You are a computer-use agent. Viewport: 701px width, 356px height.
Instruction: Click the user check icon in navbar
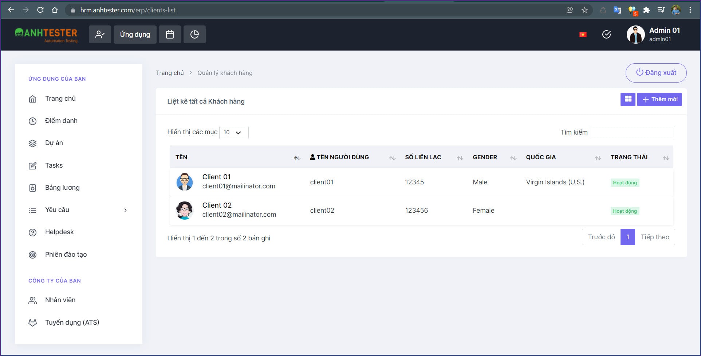[x=100, y=35]
